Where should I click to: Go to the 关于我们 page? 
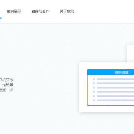pyautogui.click(x=67, y=12)
